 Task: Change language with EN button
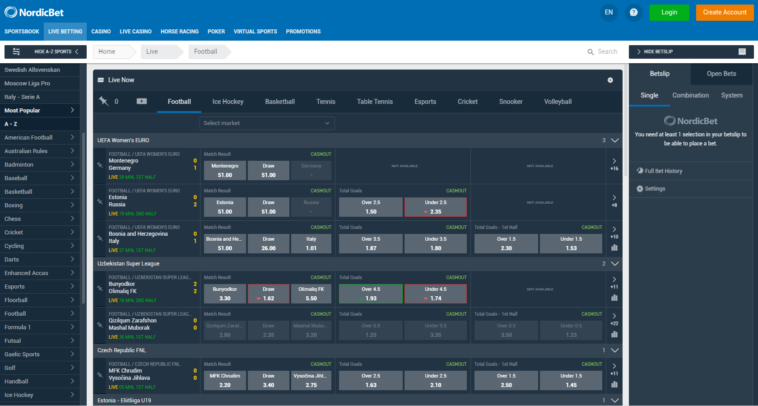tap(609, 12)
